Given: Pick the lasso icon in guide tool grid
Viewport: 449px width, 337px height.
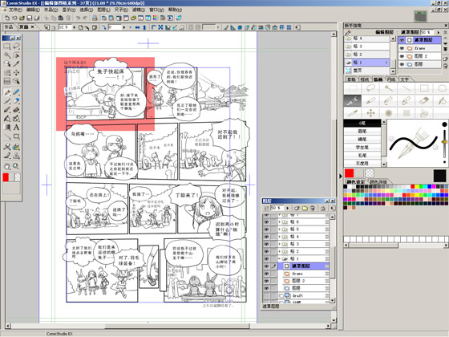Looking at the screenshot, I should [370, 88].
